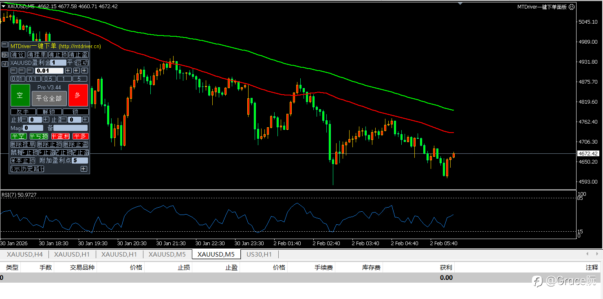The width and height of the screenshot is (603, 299).
Task: Select the active bold XAUUSD,M5 tab
Action: [216, 254]
